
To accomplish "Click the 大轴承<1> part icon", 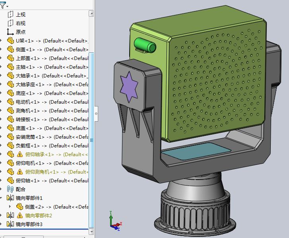I will [10, 75].
